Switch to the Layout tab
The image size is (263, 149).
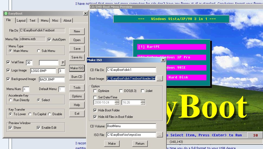click(21, 21)
